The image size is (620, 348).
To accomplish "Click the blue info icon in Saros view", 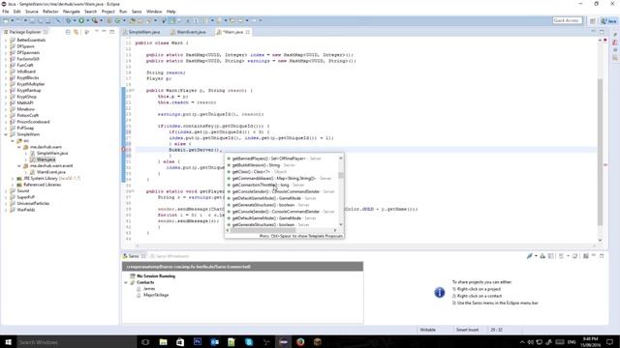I will [439, 292].
